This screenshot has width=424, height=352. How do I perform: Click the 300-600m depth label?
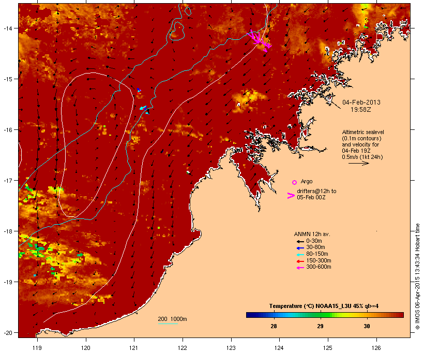tap(319, 267)
